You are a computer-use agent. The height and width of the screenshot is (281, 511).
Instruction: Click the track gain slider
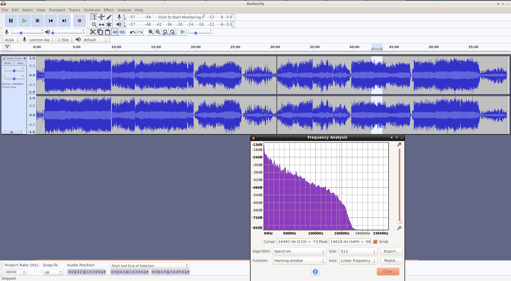14,70
